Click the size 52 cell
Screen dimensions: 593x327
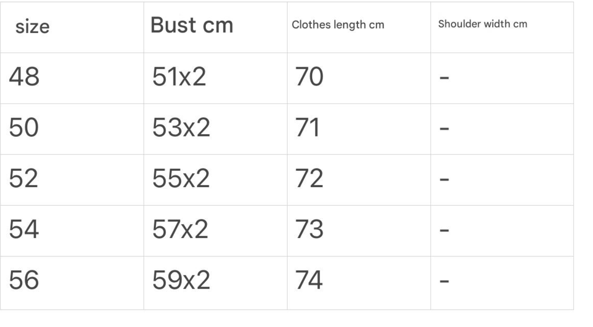pos(24,179)
